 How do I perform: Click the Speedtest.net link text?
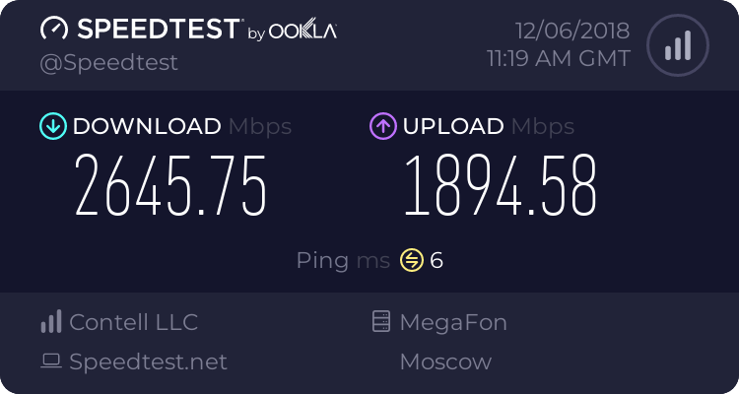(x=148, y=361)
